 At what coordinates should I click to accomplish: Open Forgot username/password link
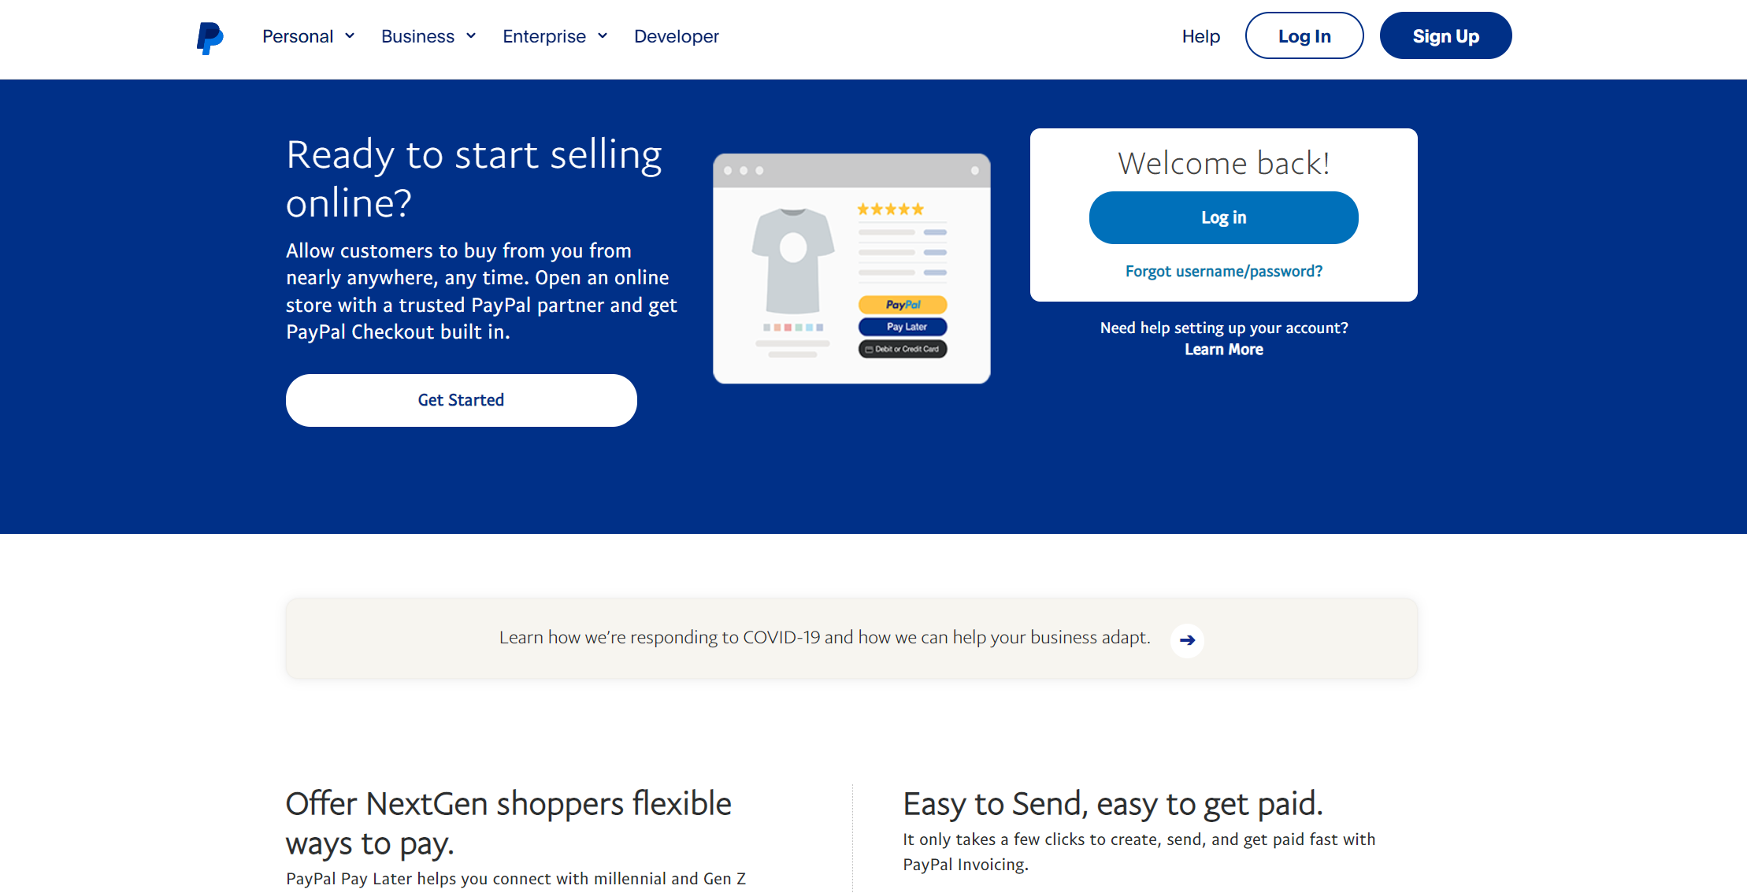coord(1224,271)
